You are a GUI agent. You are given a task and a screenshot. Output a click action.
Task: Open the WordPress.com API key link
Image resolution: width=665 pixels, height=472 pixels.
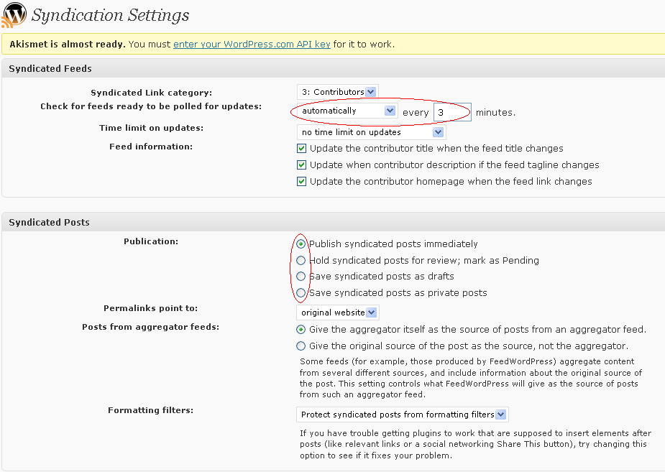click(x=252, y=44)
